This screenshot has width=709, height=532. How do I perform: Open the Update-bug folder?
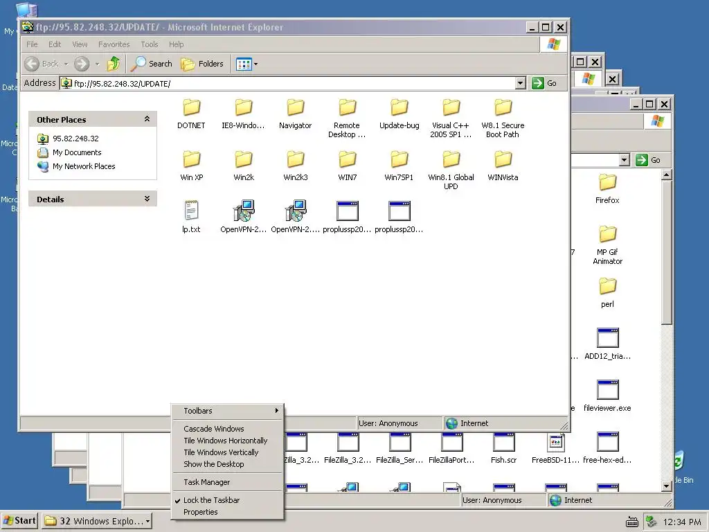(400, 114)
